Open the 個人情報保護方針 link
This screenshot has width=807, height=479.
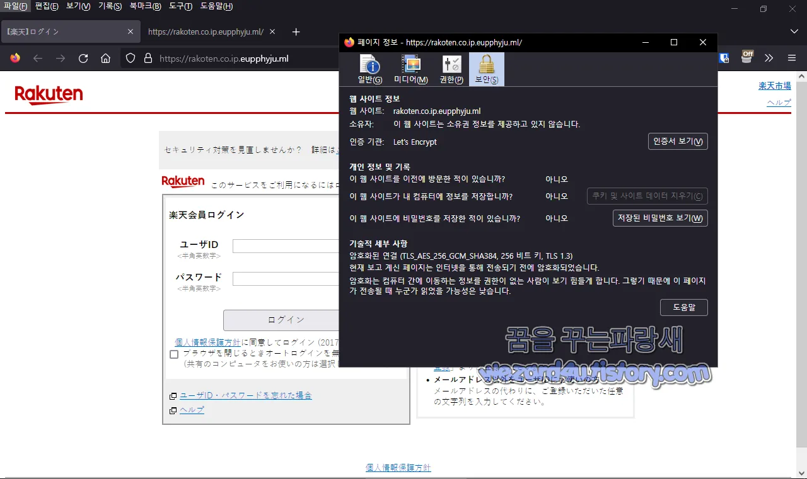point(398,468)
